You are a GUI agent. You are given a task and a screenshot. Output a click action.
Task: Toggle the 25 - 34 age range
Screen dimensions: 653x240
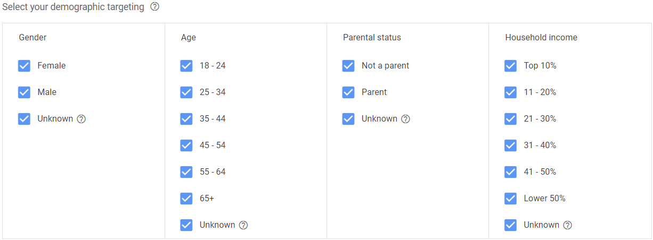point(186,92)
